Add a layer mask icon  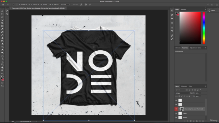191,121
